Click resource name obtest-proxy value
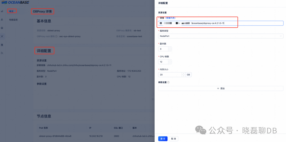Screen dimensions: 286x142 pos(53,31)
